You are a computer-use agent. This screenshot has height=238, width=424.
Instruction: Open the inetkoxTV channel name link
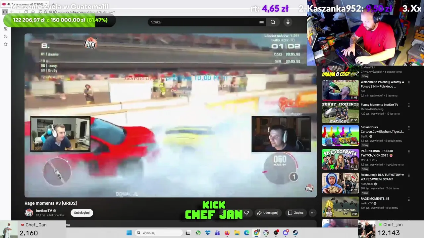tap(44, 211)
